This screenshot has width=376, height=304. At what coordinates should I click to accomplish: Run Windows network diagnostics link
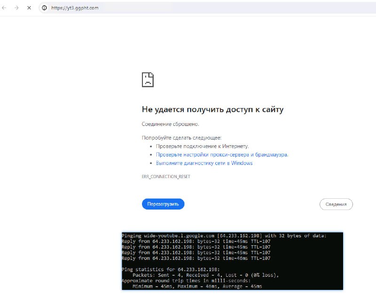(x=204, y=163)
